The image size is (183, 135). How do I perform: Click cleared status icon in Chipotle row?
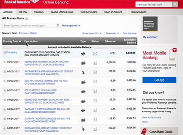pos(95,91)
